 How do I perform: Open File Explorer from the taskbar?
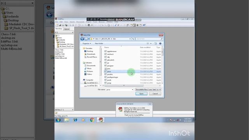click(x=67, y=120)
